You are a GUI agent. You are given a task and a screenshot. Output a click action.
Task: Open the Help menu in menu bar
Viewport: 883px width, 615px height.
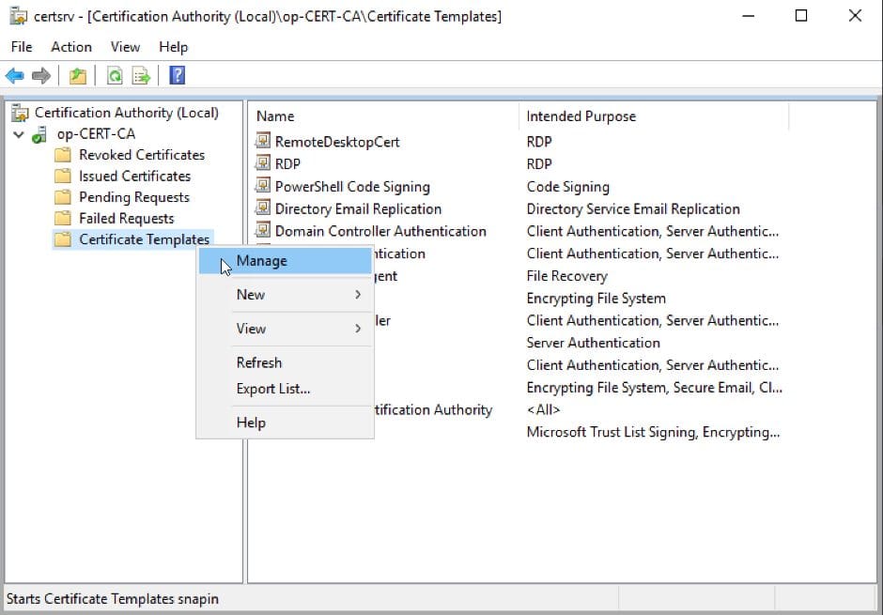173,47
